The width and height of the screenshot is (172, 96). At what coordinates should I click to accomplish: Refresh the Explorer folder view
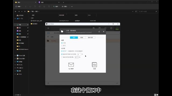click(136, 11)
